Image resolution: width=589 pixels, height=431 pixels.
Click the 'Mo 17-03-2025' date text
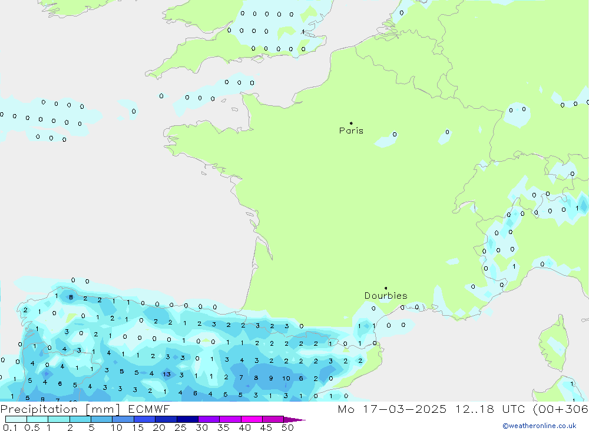(x=392, y=409)
